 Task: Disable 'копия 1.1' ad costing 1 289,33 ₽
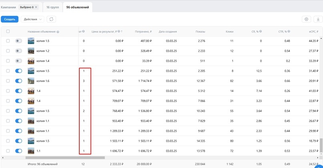[x=18, y=131]
